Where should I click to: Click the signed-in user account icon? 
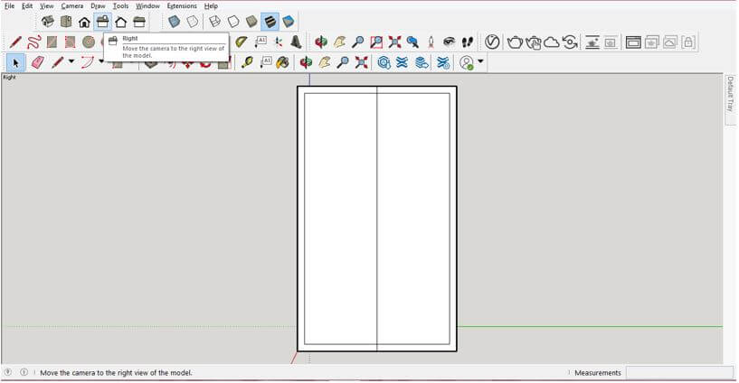click(x=467, y=62)
